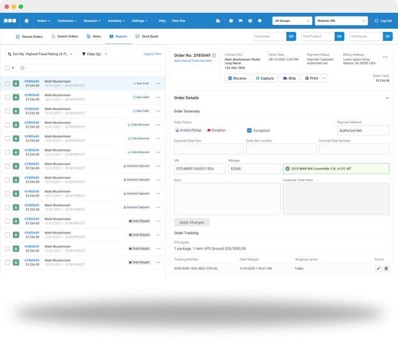The height and width of the screenshot is (339, 398).
Task: Click the app logo in top-left
Action: point(10,21)
